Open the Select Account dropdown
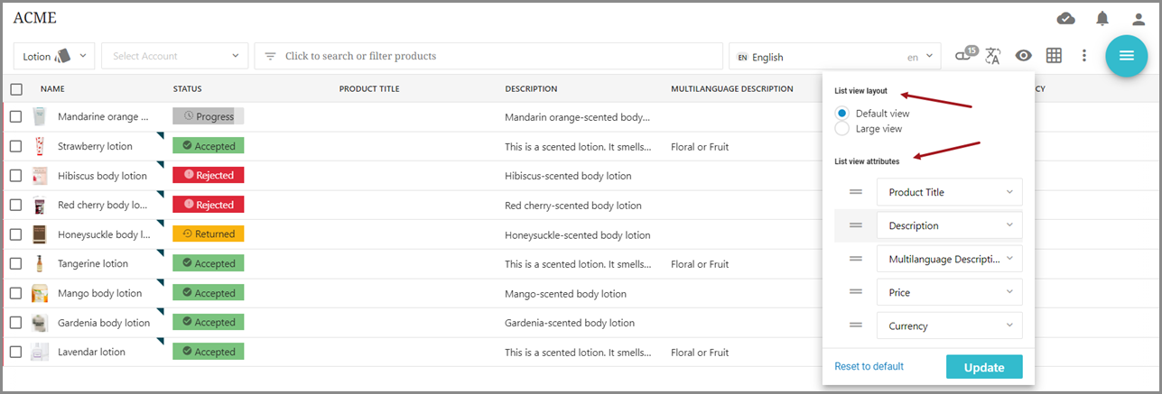Image resolution: width=1162 pixels, height=394 pixels. [x=174, y=56]
